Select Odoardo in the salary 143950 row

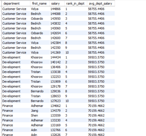(37, 19)
